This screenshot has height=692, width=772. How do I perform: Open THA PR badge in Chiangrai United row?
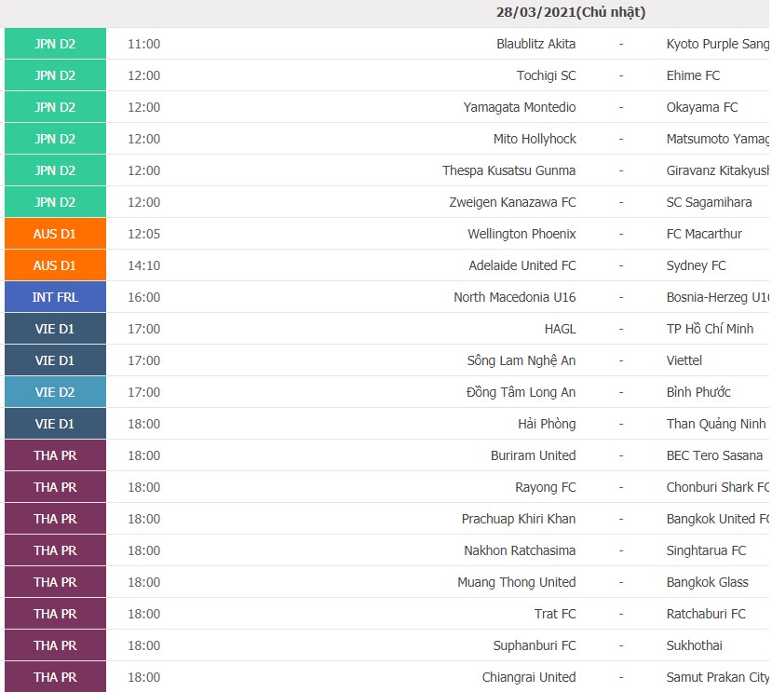click(55, 677)
